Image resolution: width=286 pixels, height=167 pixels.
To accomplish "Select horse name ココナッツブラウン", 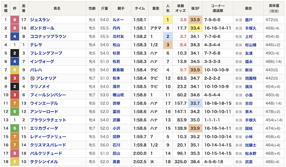I will [48, 37].
